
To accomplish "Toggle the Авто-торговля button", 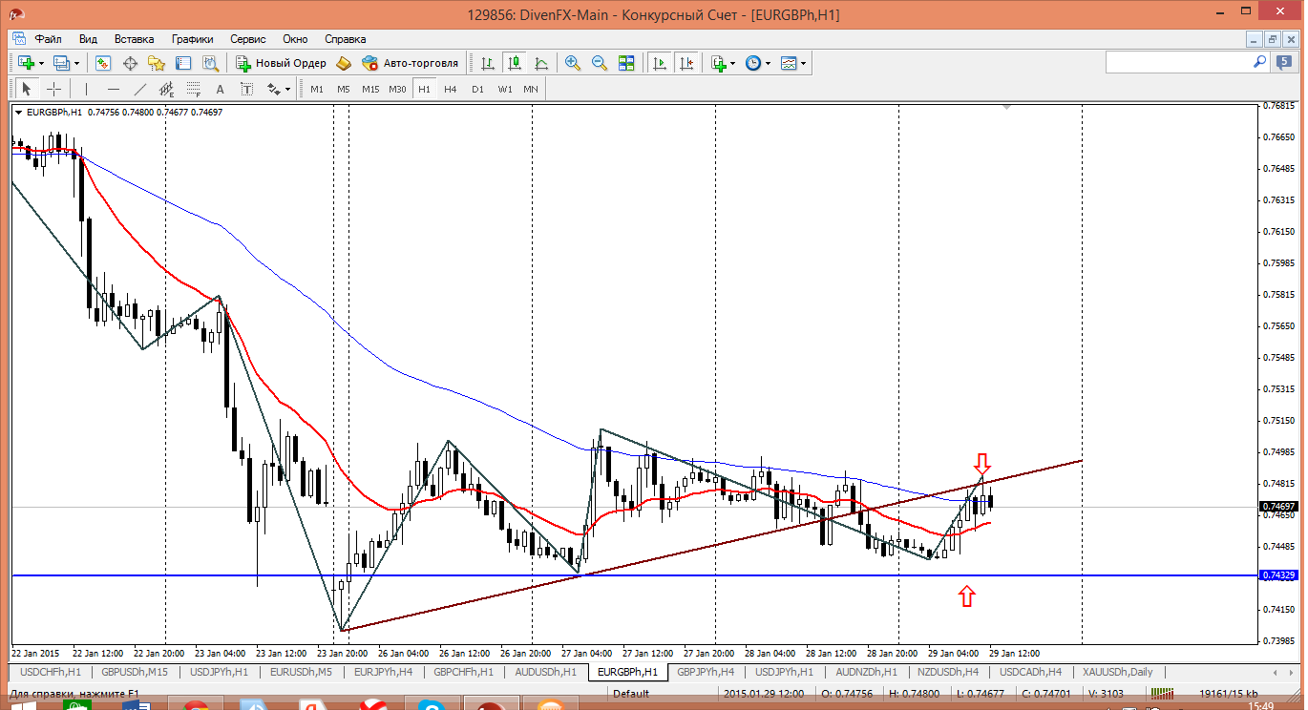I will point(411,63).
